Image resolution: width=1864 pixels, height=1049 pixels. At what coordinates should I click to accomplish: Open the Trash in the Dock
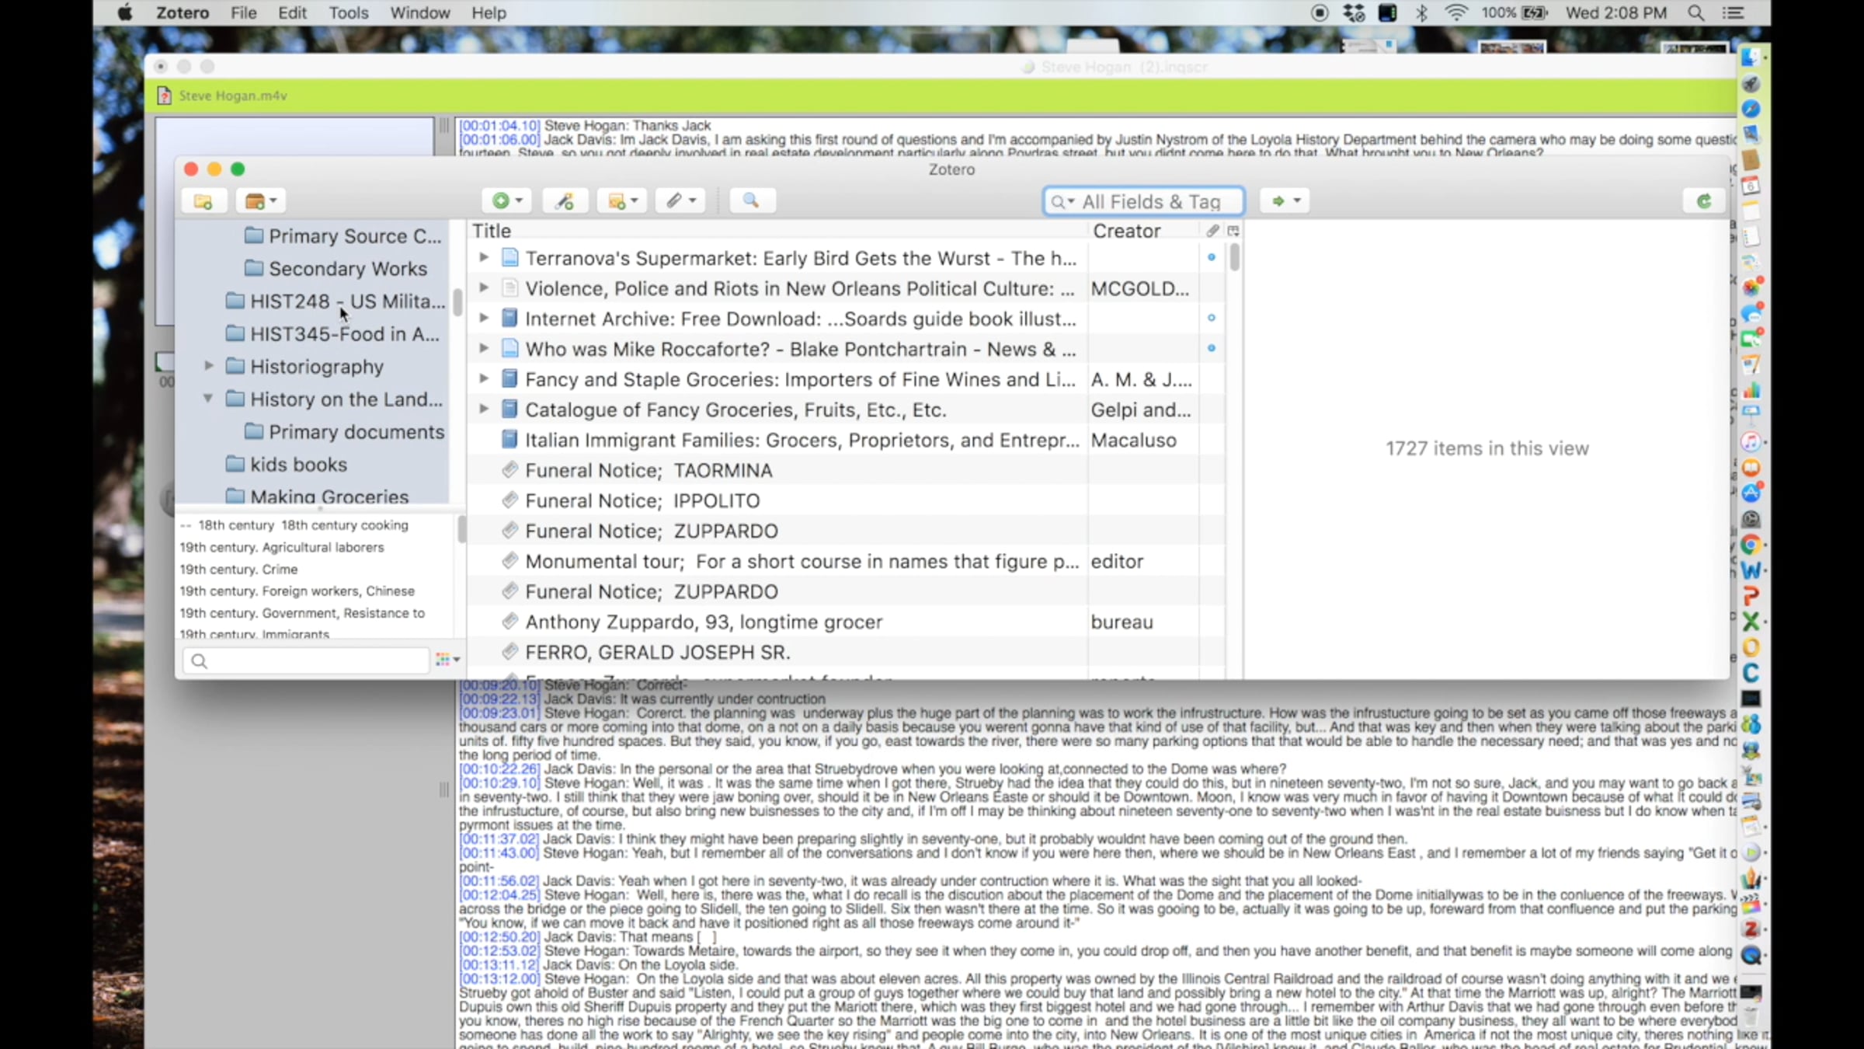click(1751, 1017)
